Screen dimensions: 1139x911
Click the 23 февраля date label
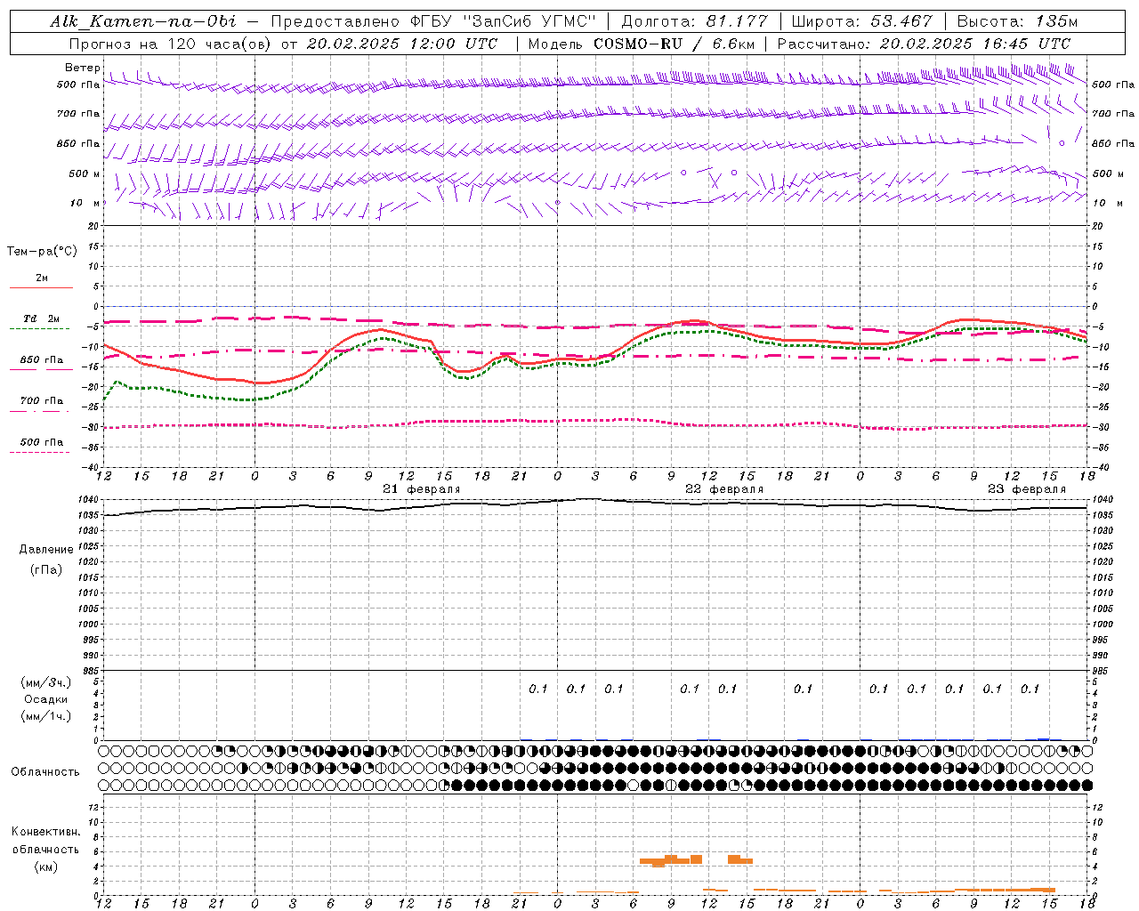click(x=1027, y=489)
